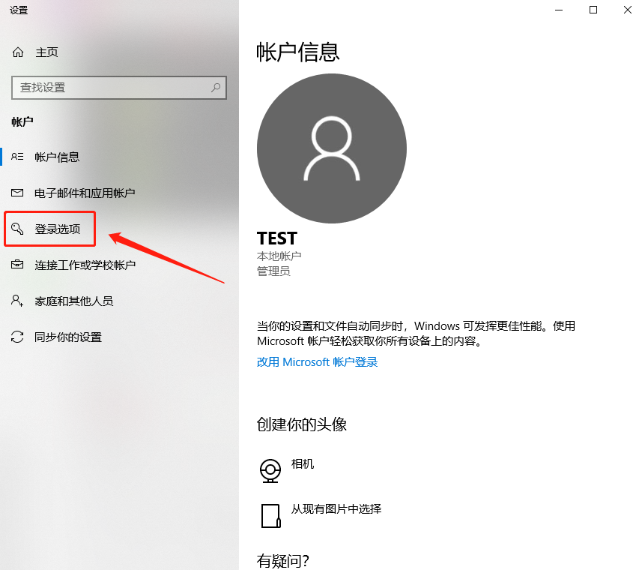Click the sync arrows icon for 同步你的设置
Screen dimensions: 642x570
coord(17,337)
